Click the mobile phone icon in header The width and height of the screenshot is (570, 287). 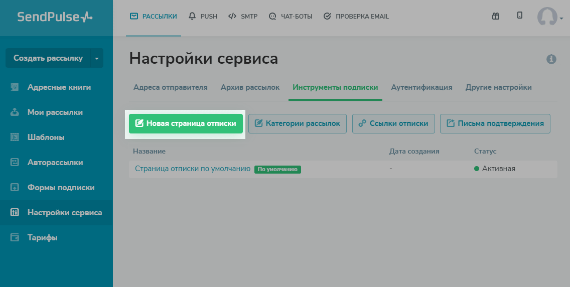520,16
